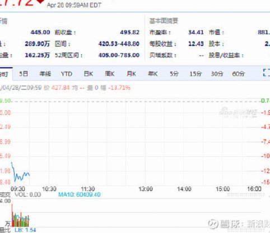Click the opening price 445.00
270x233 pixels.
tap(40, 32)
